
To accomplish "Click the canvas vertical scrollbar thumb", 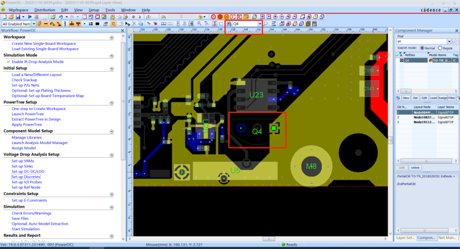I will point(390,140).
